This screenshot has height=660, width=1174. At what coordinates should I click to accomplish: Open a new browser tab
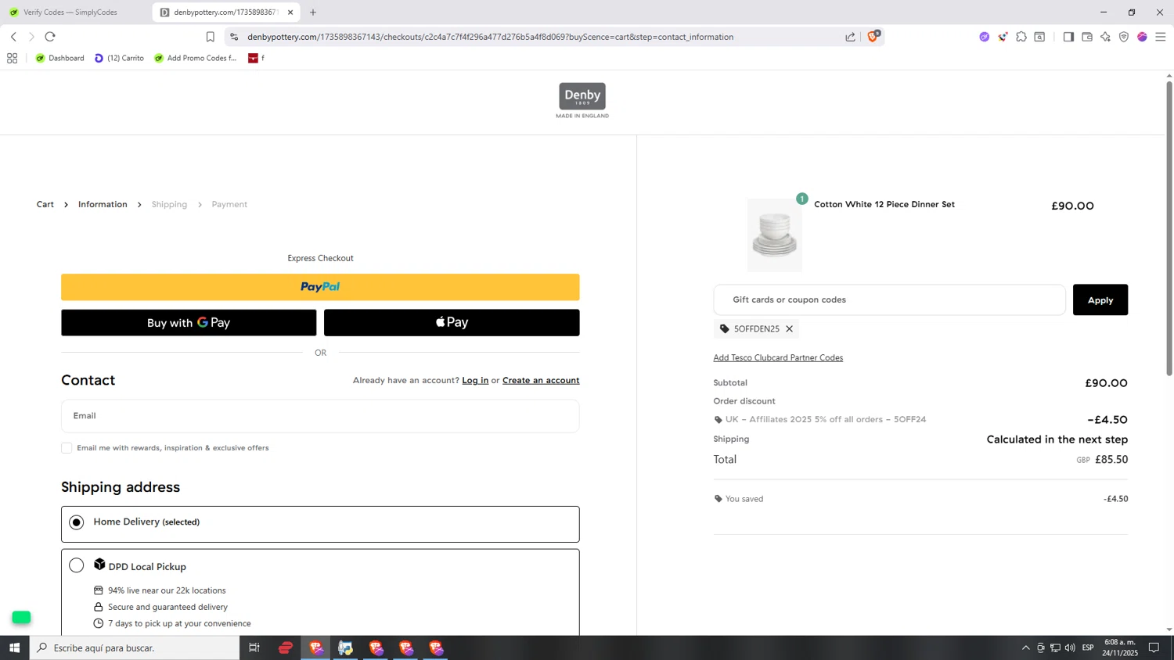click(x=313, y=13)
